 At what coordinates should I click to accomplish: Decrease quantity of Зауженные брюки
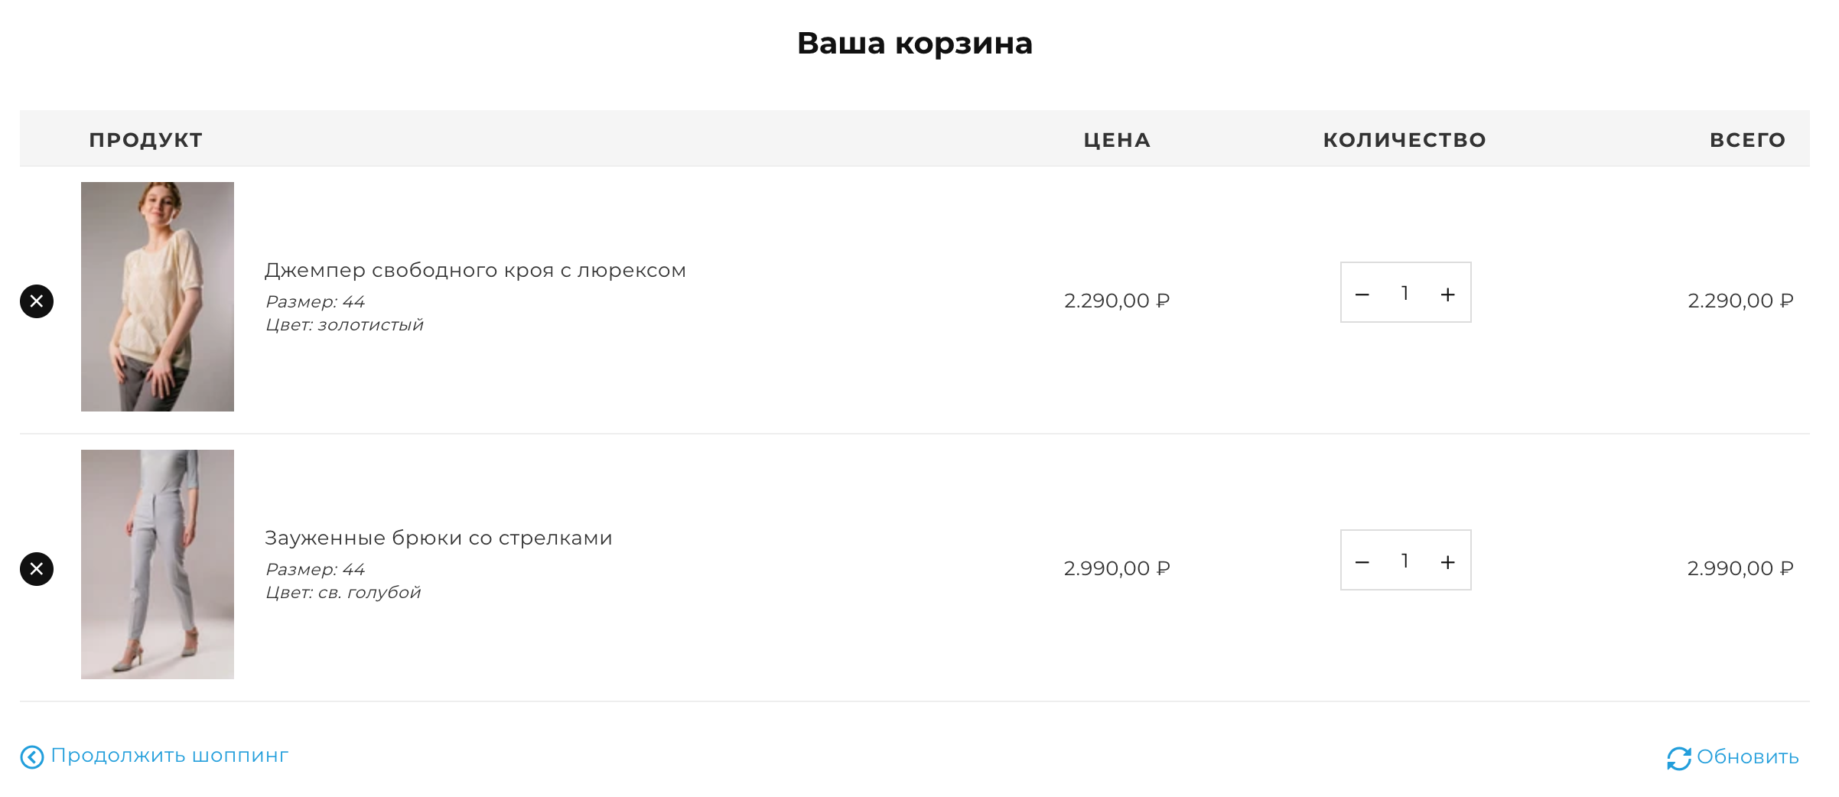point(1362,561)
